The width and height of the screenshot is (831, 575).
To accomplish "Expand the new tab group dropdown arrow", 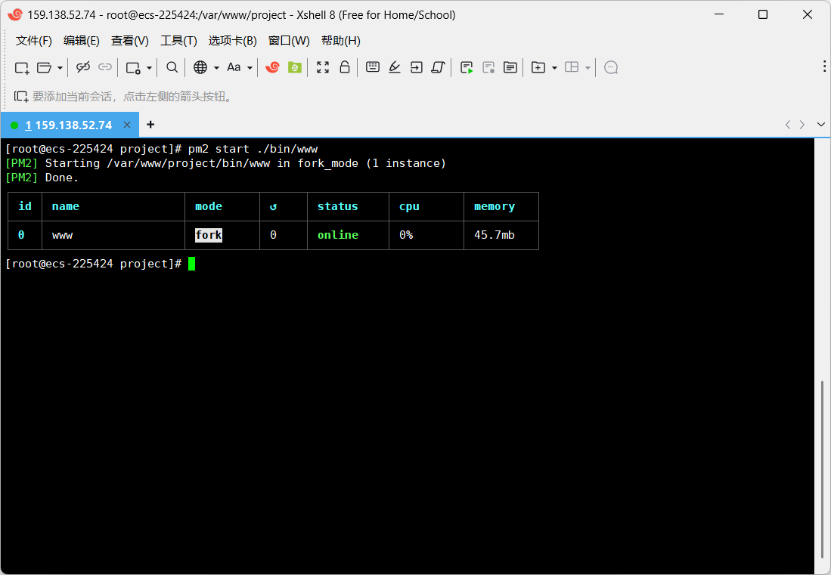I will [x=554, y=68].
